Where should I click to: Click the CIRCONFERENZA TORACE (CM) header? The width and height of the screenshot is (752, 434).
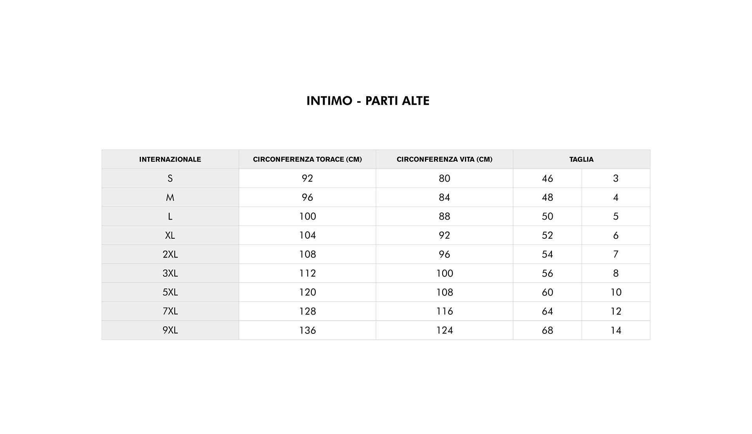click(x=307, y=159)
